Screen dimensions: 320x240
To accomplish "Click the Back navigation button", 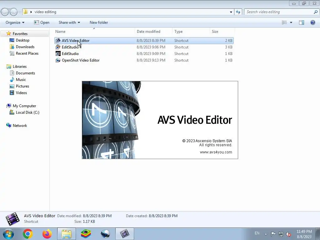I will [4, 12].
